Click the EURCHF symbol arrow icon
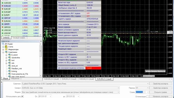Image resolution: width=174 pixels, height=98 pixels. pos(2,9)
